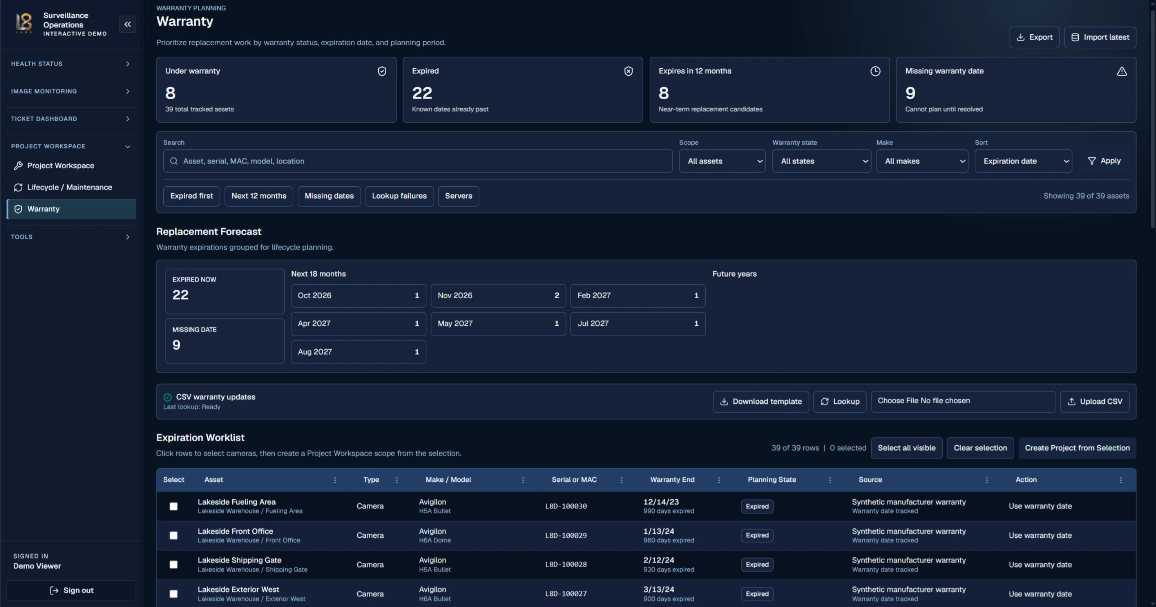Viewport: 1156px width, 607px height.
Task: Collapse the sidebar with double-chevron icon
Action: [128, 24]
